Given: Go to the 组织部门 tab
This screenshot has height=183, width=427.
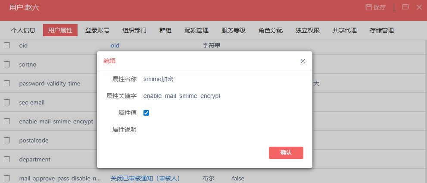Looking at the screenshot, I should (x=134, y=30).
